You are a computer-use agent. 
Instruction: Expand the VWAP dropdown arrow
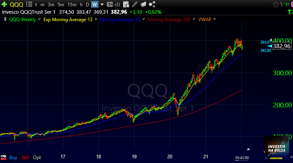(x=215, y=19)
